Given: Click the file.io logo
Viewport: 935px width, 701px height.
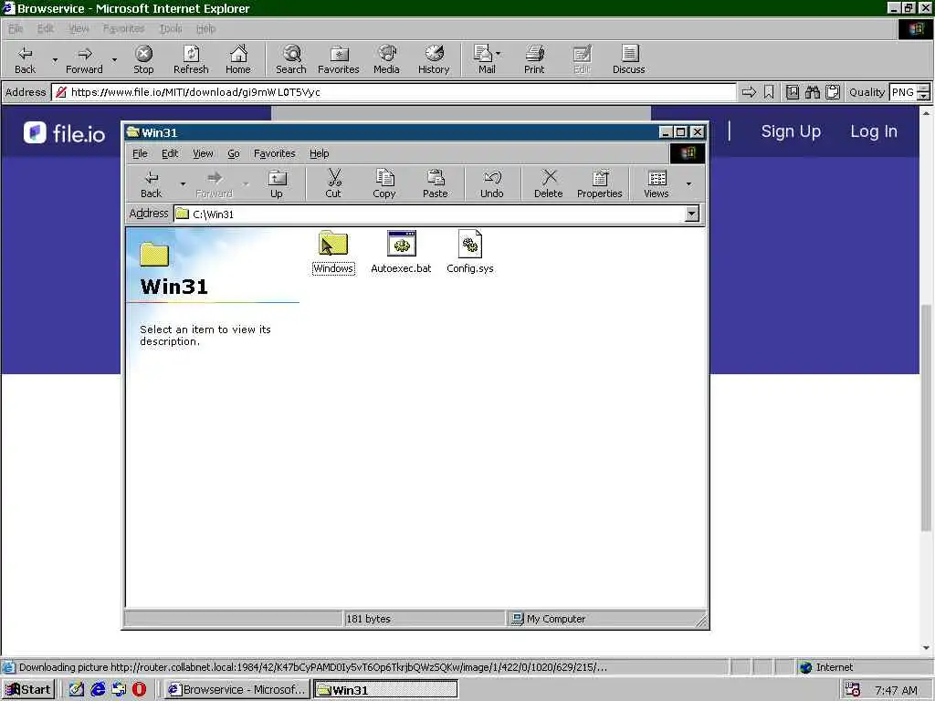Looking at the screenshot, I should pyautogui.click(x=64, y=132).
